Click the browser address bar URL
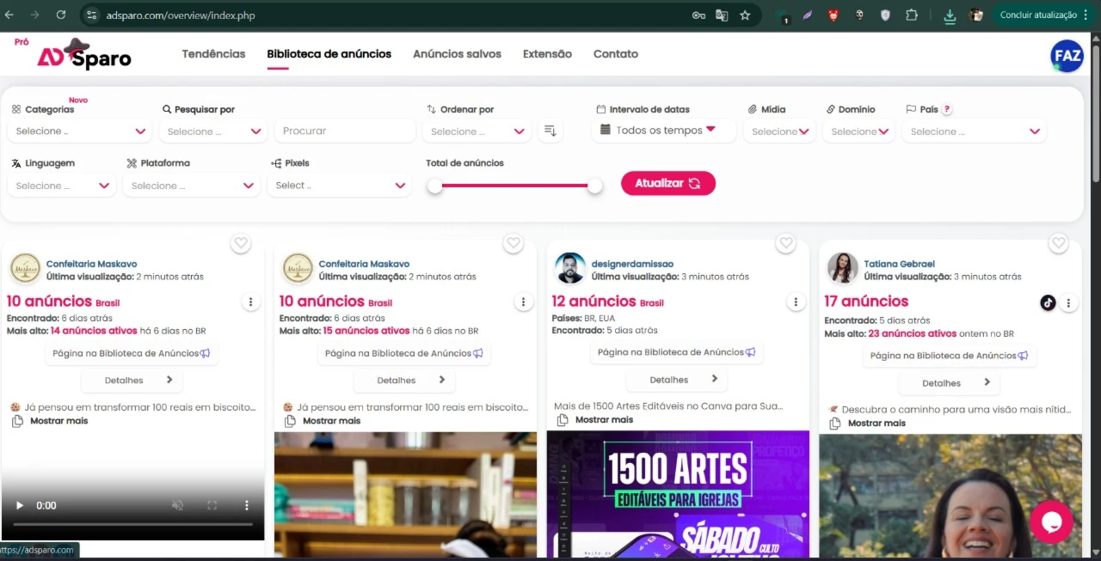 tap(181, 15)
